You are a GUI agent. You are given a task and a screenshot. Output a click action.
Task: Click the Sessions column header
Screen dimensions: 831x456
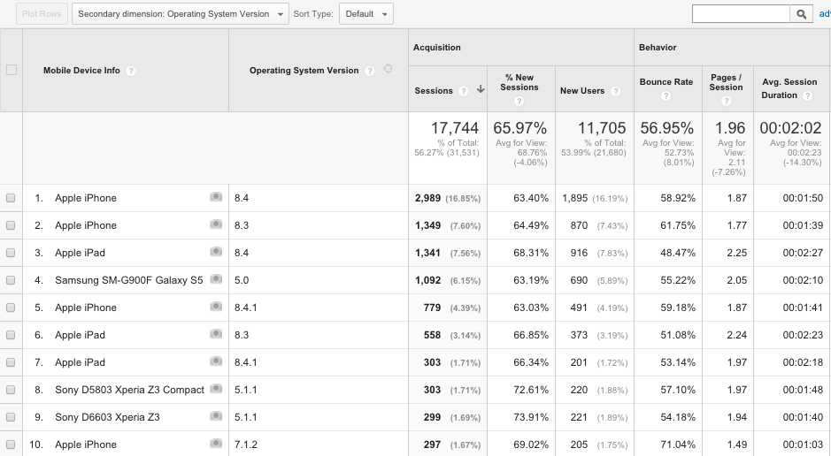pos(434,91)
